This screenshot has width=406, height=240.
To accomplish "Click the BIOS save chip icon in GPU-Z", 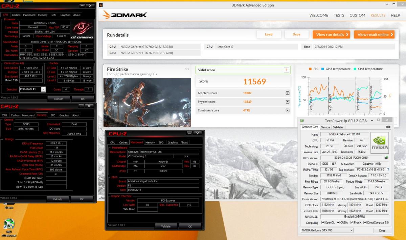I will point(386,158).
